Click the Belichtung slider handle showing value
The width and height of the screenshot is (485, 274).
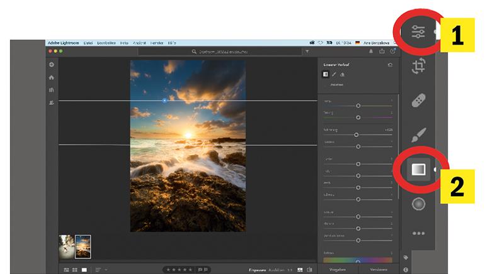(x=357, y=135)
